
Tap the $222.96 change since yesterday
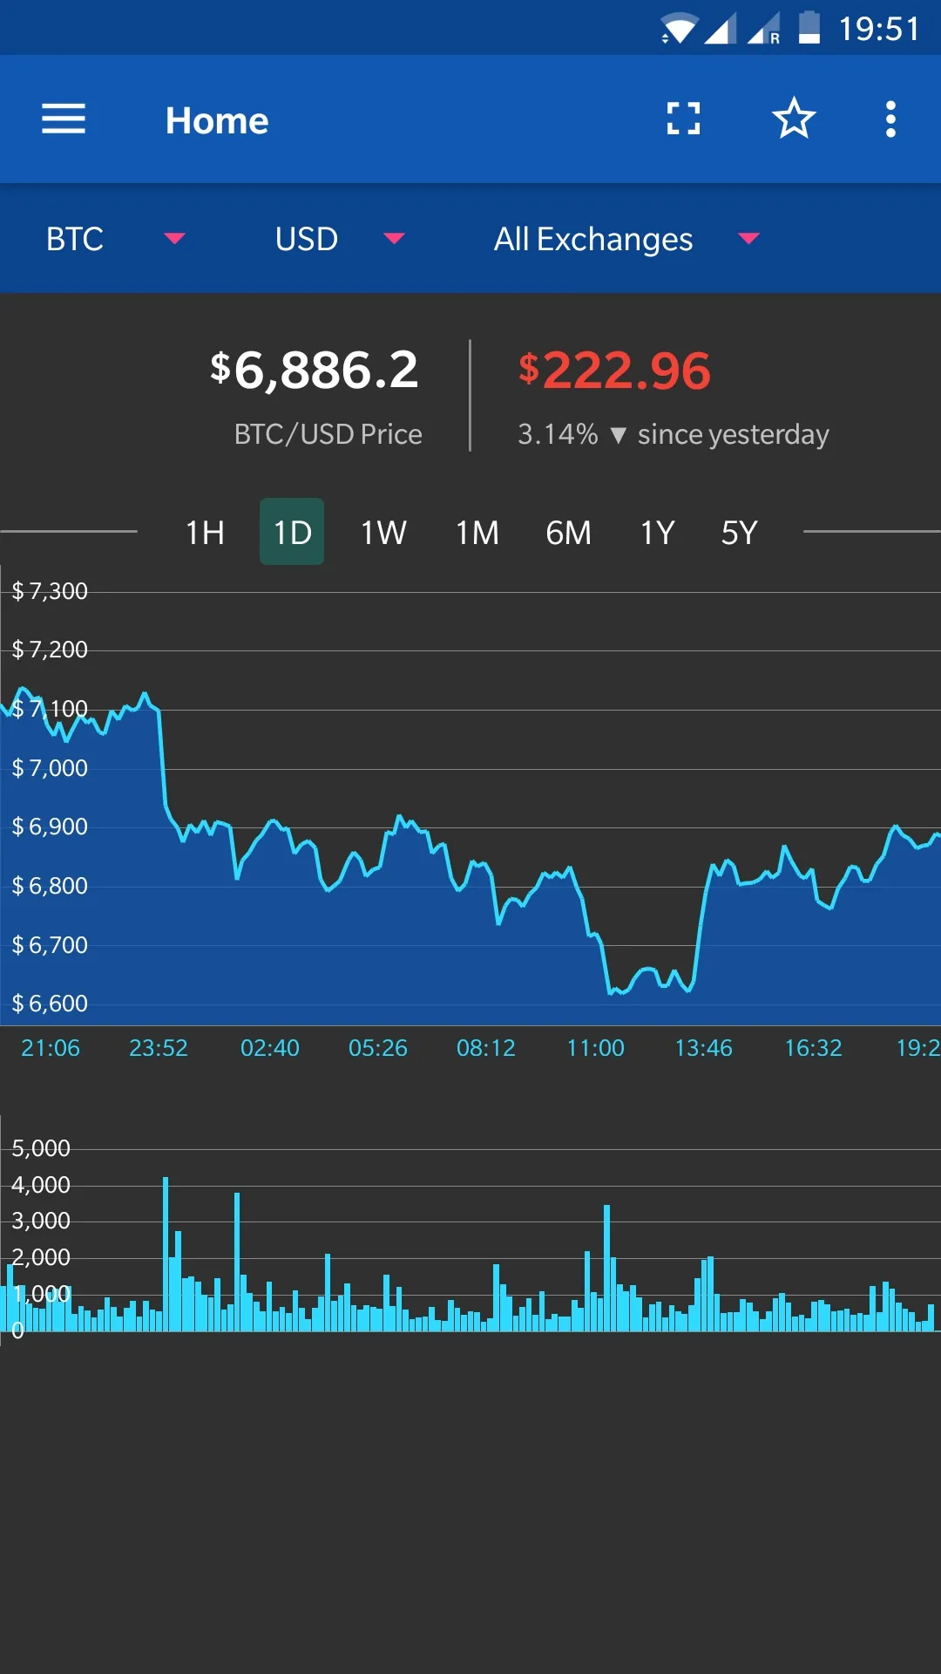tap(614, 371)
